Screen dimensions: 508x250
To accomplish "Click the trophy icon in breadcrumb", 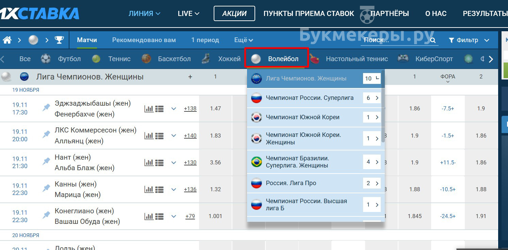I will click(59, 40).
